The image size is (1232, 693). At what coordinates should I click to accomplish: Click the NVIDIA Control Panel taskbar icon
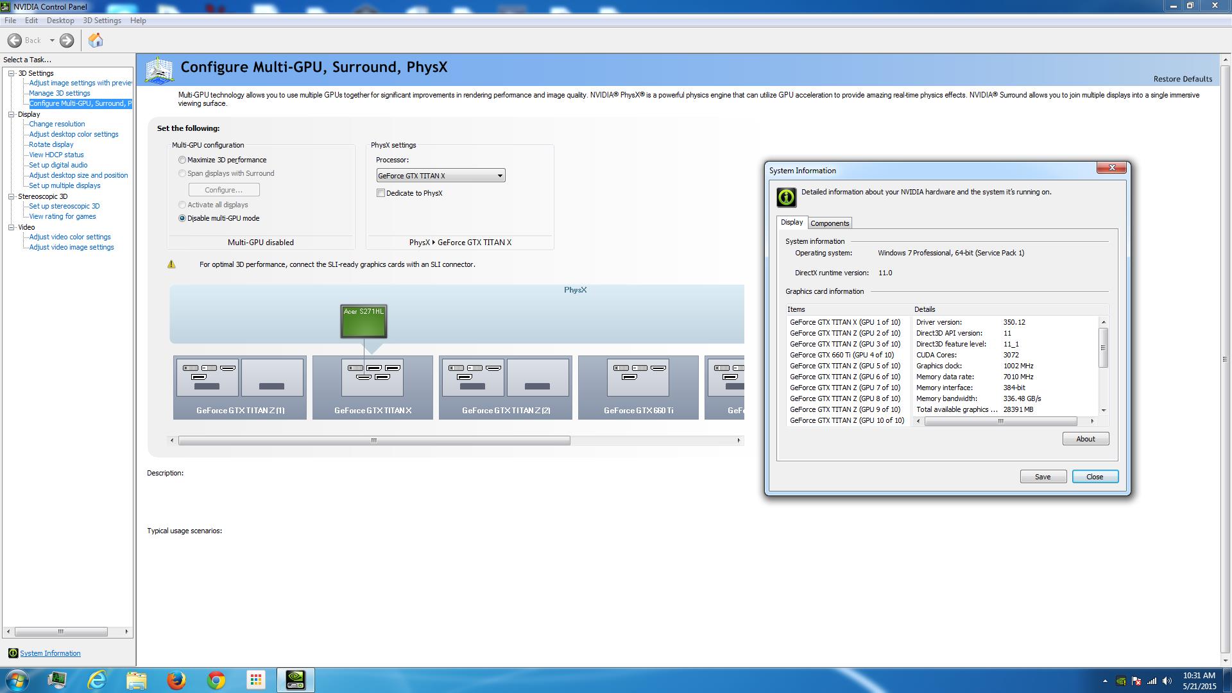click(295, 680)
